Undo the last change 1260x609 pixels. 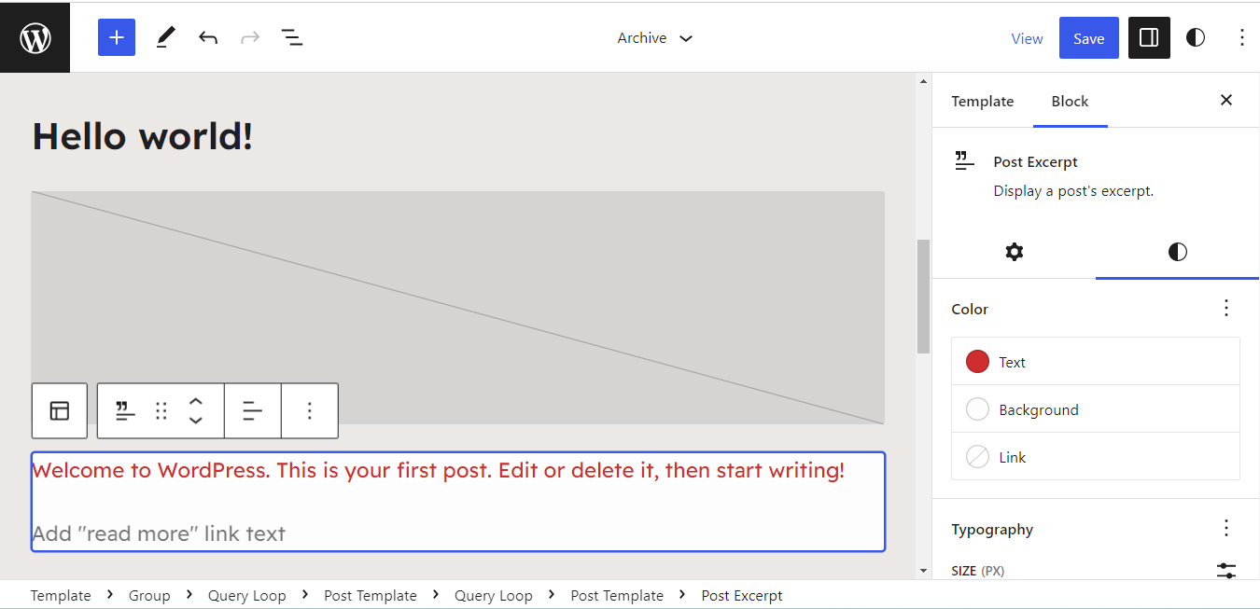[208, 38]
